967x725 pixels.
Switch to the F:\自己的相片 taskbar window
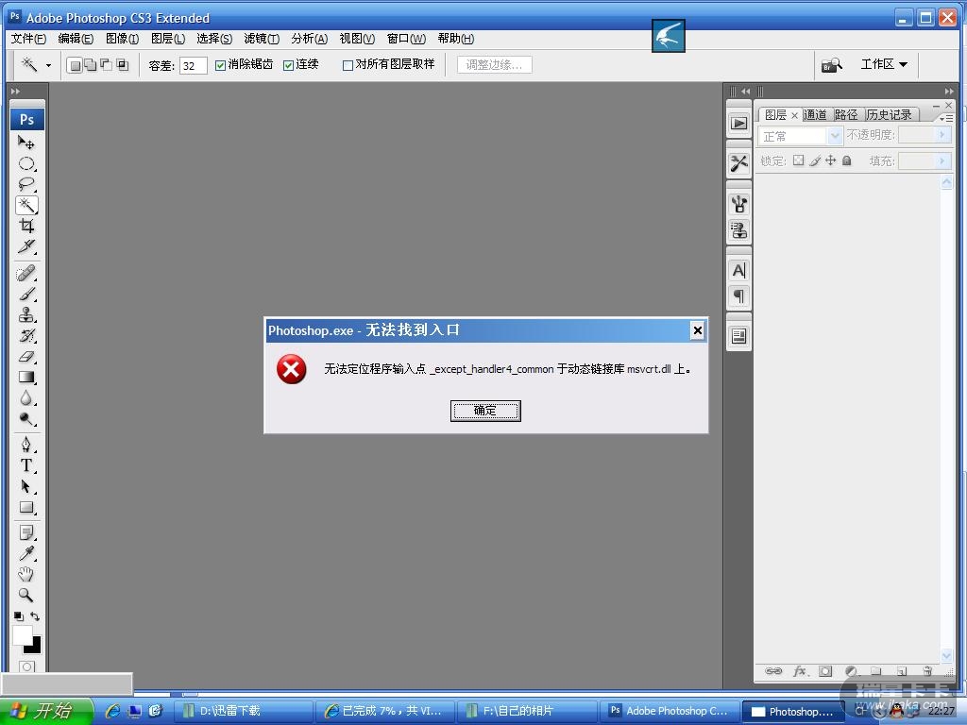527,711
